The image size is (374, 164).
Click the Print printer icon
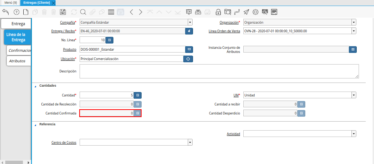208,12
